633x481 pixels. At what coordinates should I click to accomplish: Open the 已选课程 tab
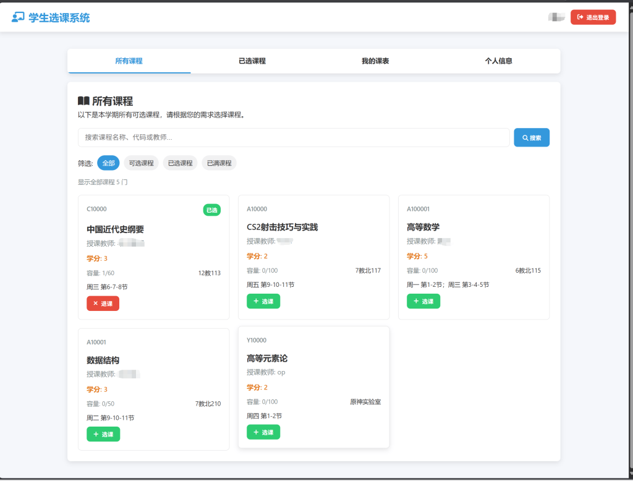[252, 61]
